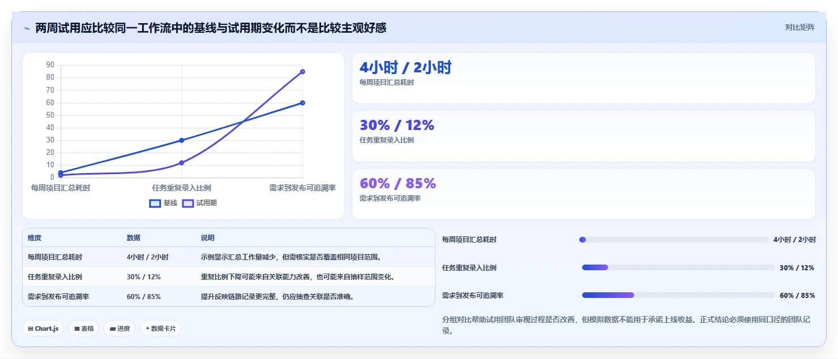
Task: Click the chart x-axis label 每周项目汇总耗时
Action: pyautogui.click(x=61, y=188)
